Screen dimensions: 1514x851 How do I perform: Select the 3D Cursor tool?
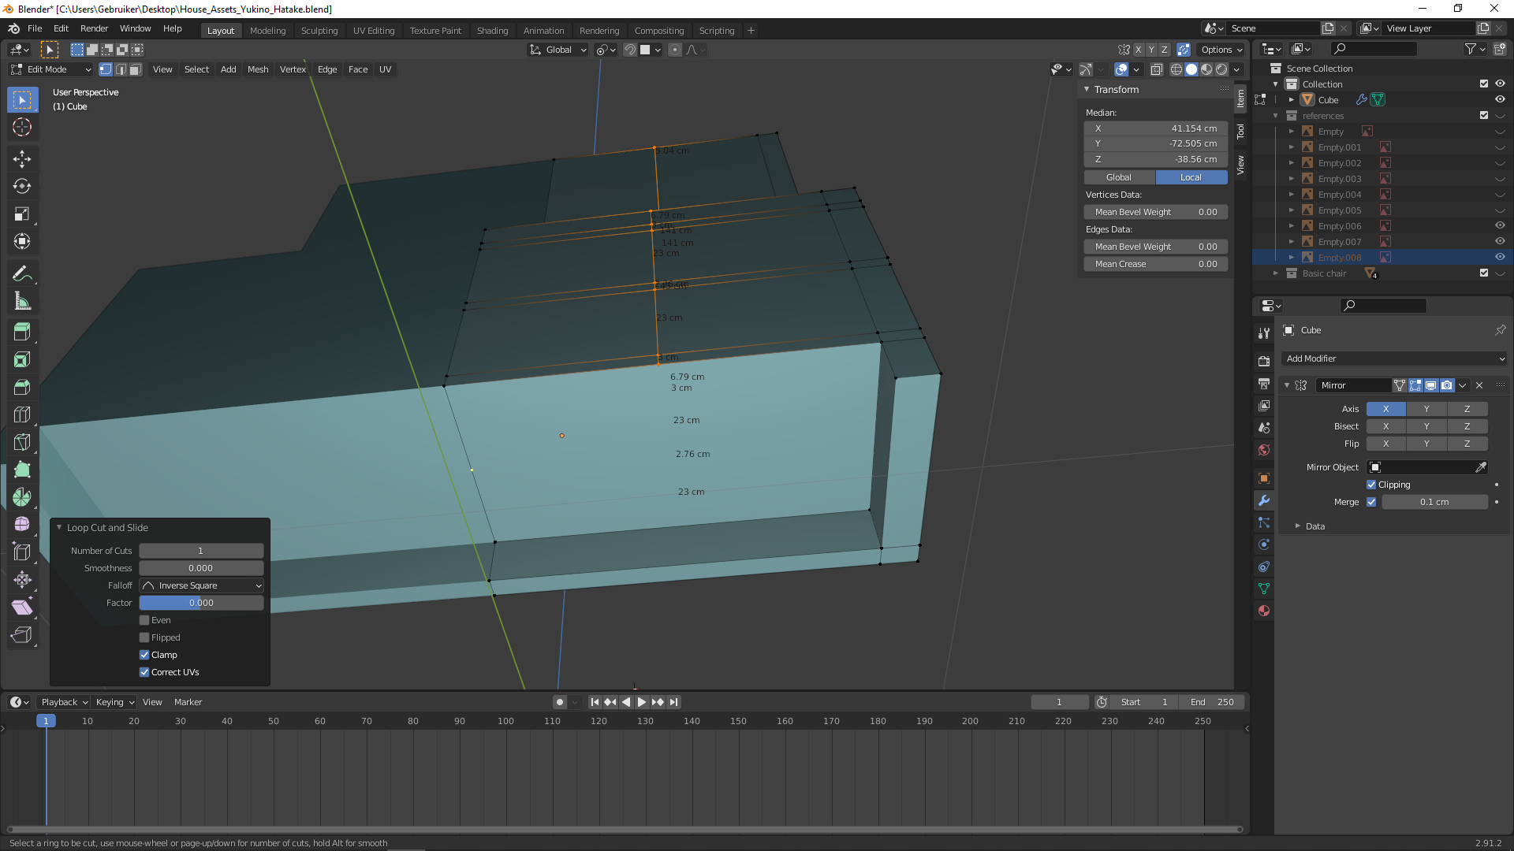pos(22,127)
